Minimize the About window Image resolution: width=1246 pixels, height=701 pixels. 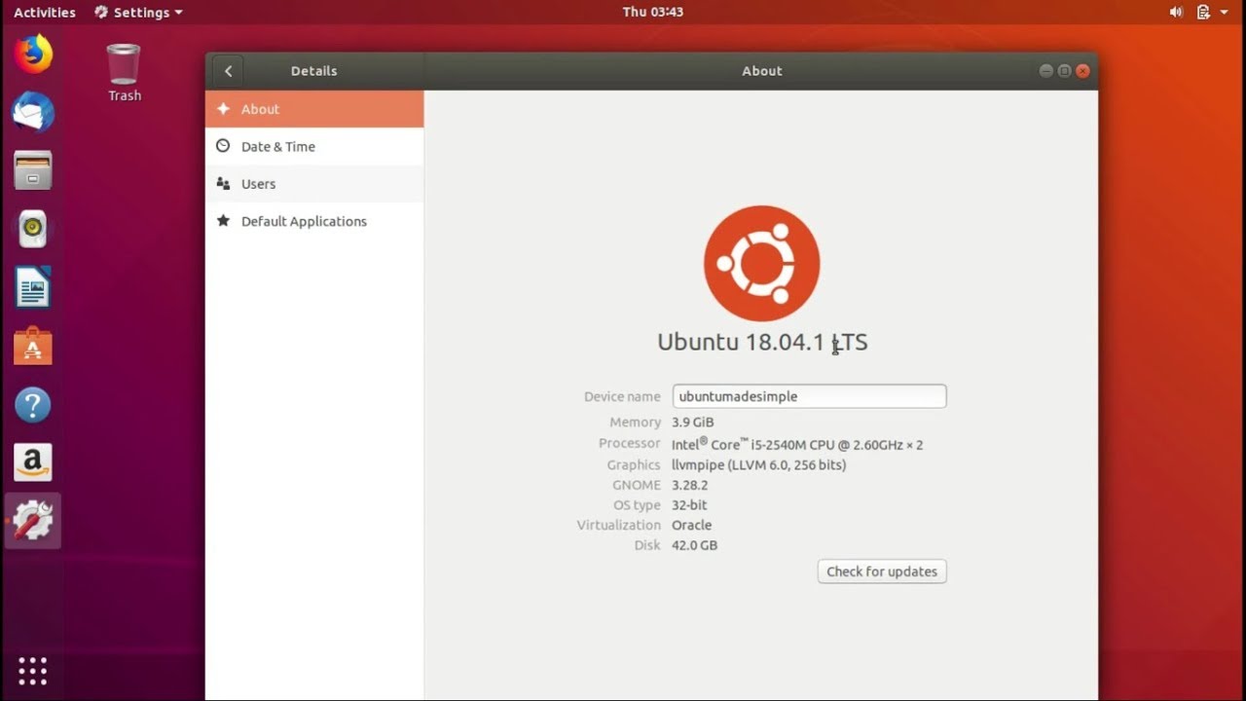point(1046,71)
